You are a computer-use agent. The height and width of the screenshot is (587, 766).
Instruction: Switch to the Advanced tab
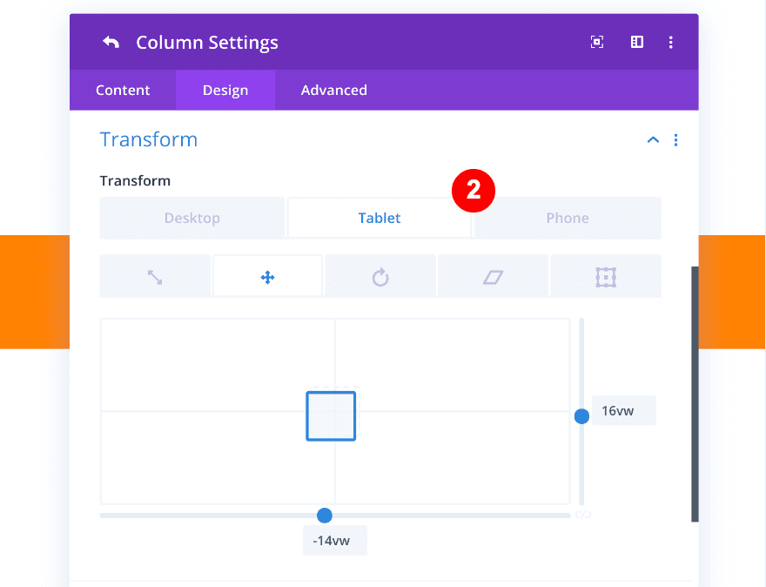[x=333, y=90]
